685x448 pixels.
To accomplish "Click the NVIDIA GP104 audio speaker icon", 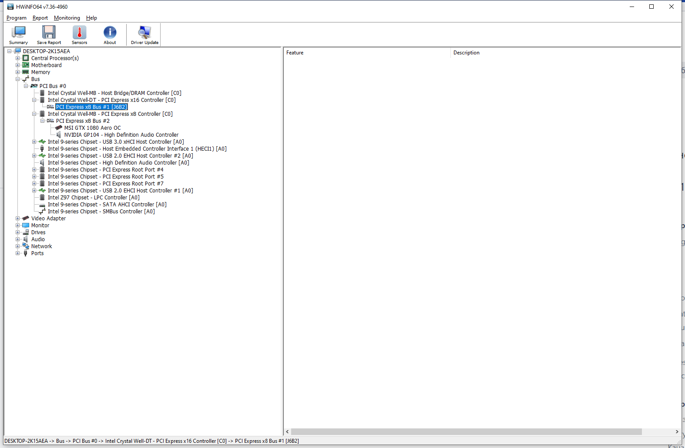I will point(59,135).
